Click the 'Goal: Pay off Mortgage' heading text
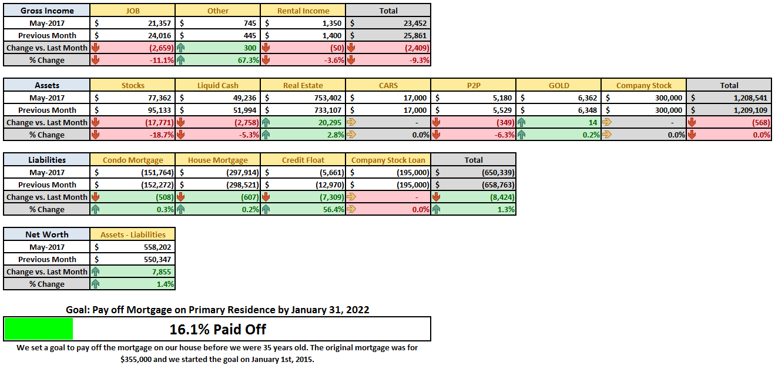This screenshot has width=775, height=372. (217, 309)
